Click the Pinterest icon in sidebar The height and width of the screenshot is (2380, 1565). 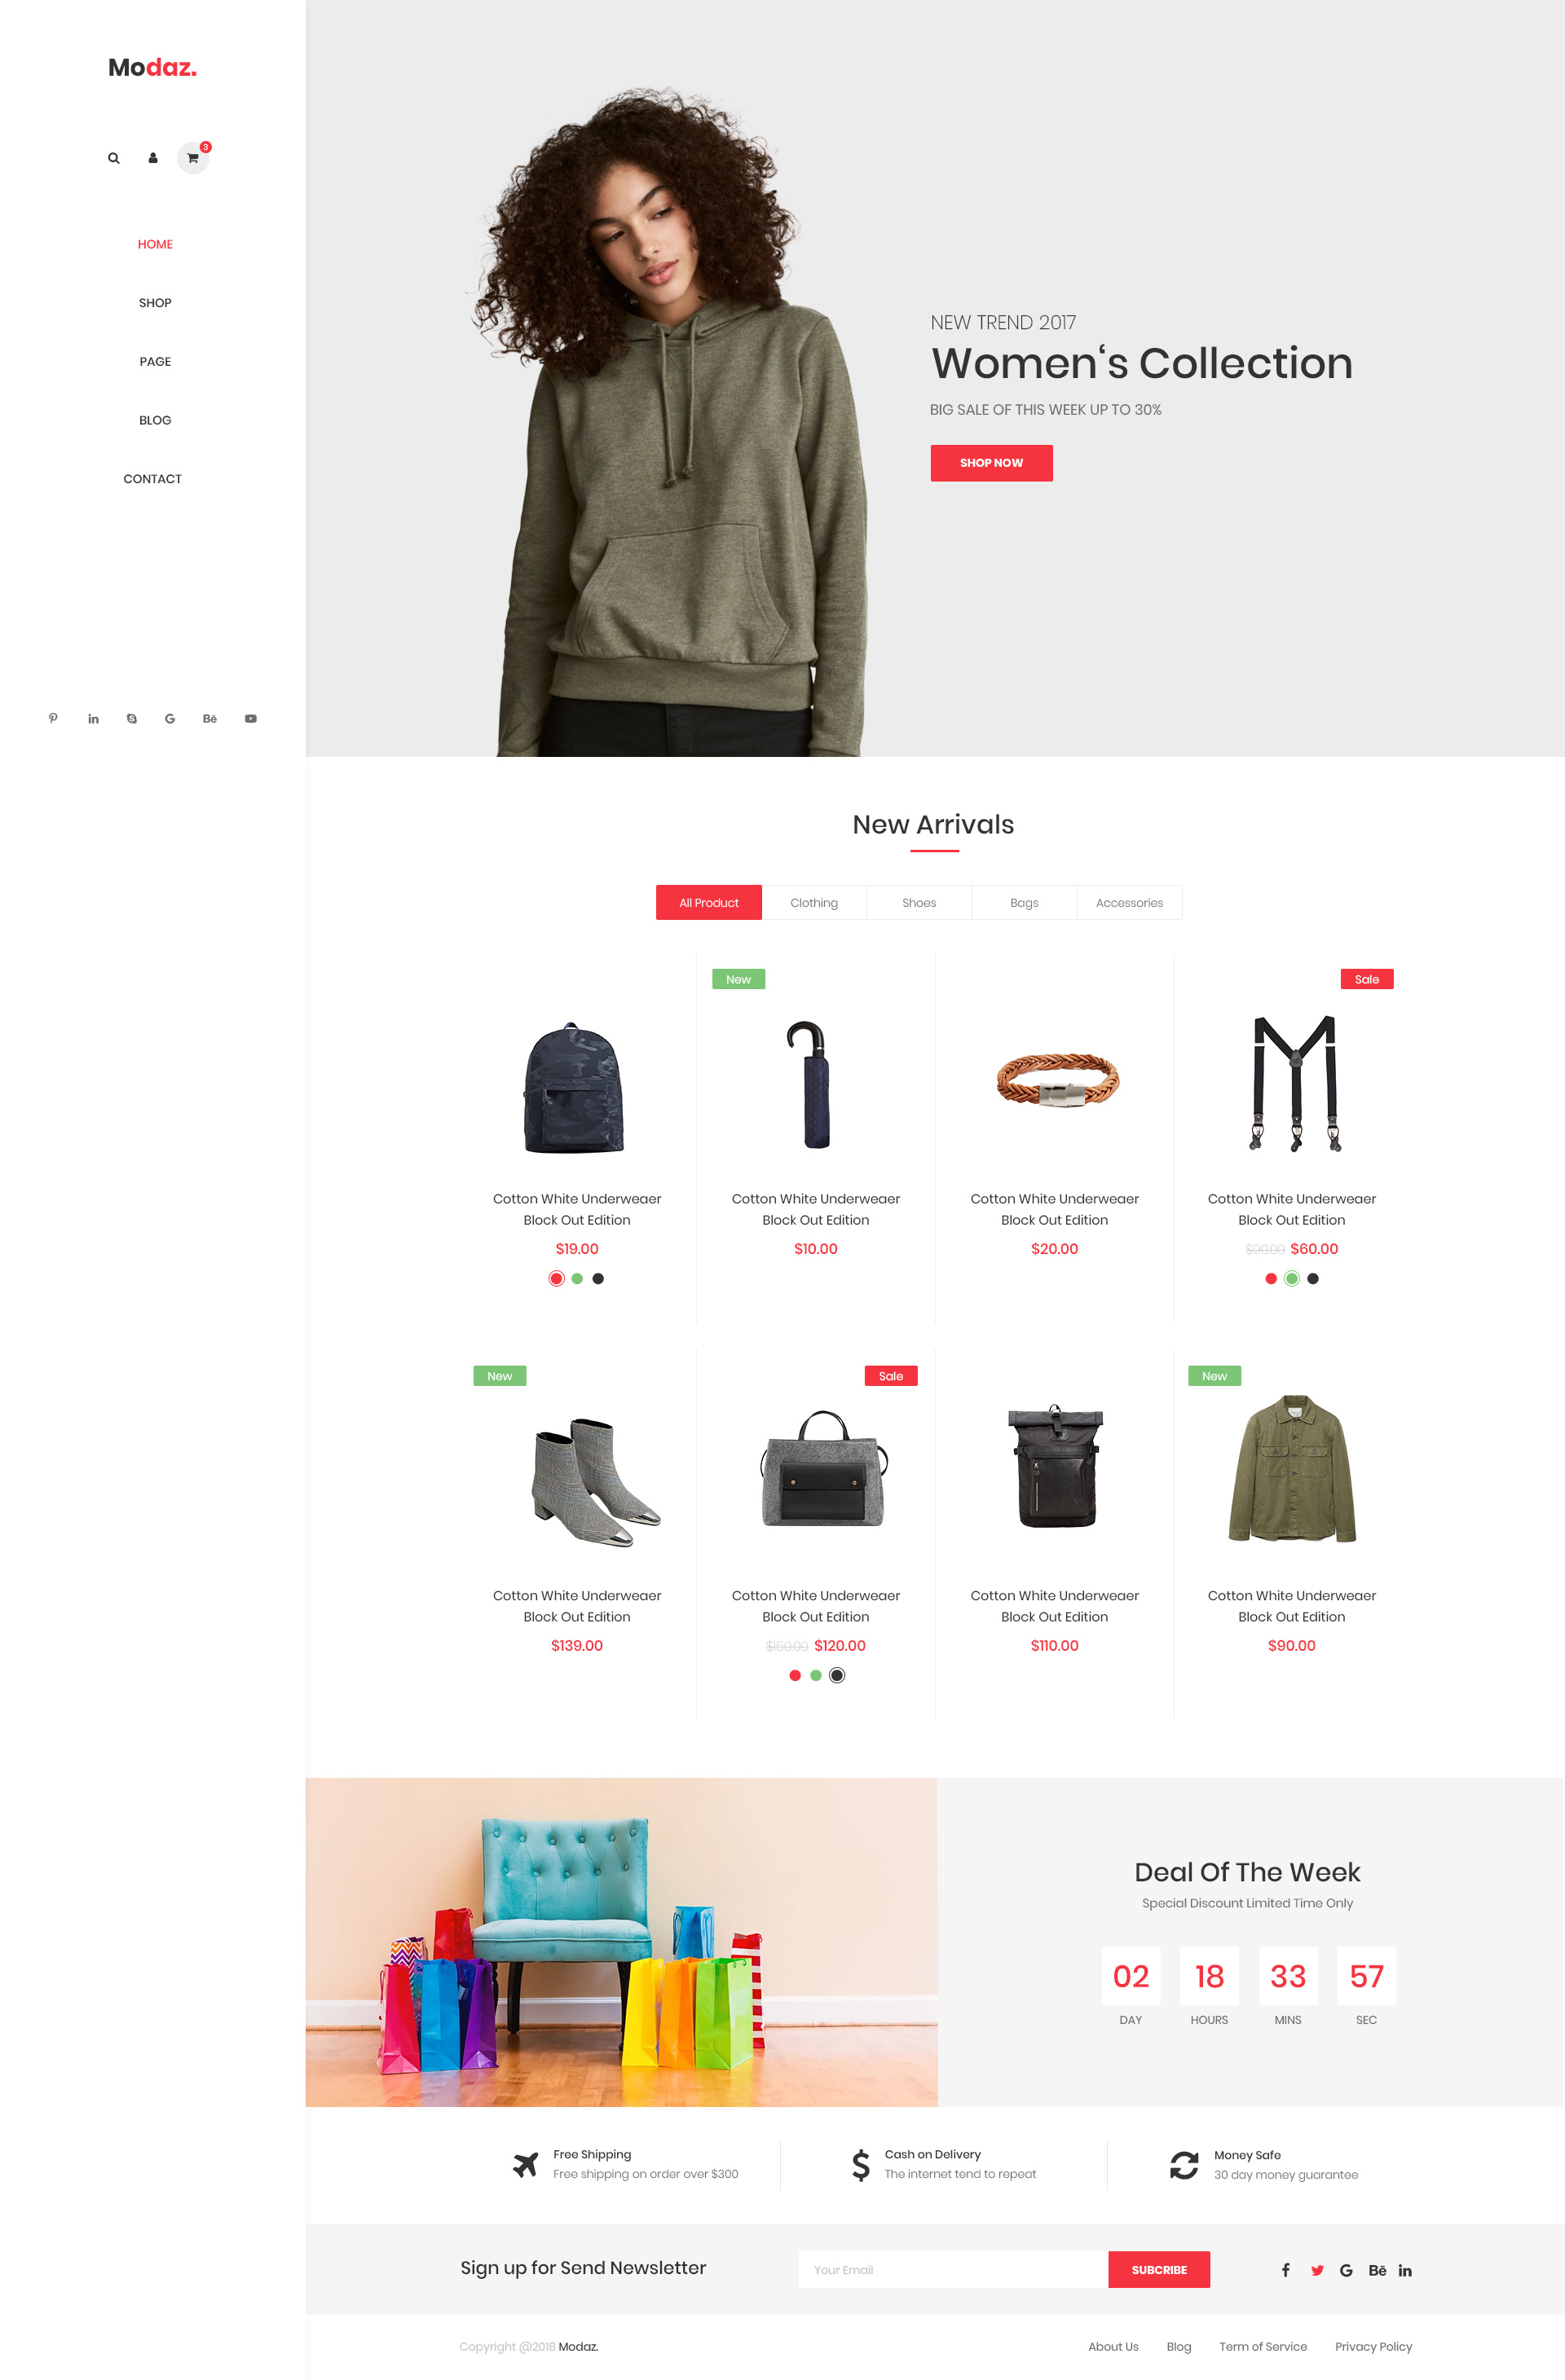click(x=53, y=718)
